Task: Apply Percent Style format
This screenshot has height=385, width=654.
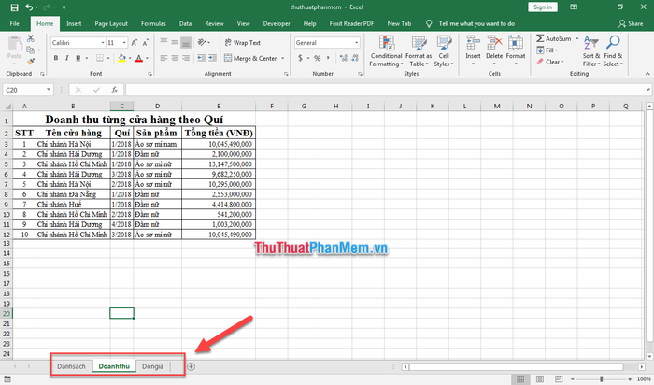Action: pyautogui.click(x=318, y=58)
